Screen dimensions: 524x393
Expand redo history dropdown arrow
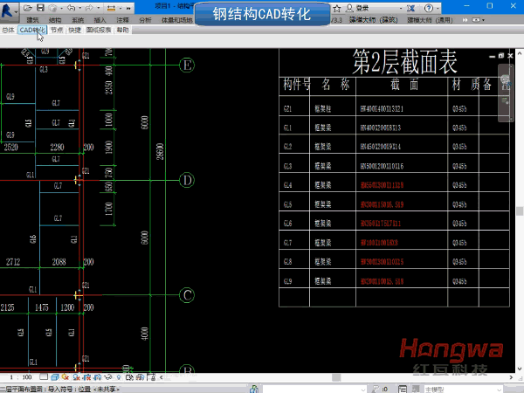click(x=98, y=8)
